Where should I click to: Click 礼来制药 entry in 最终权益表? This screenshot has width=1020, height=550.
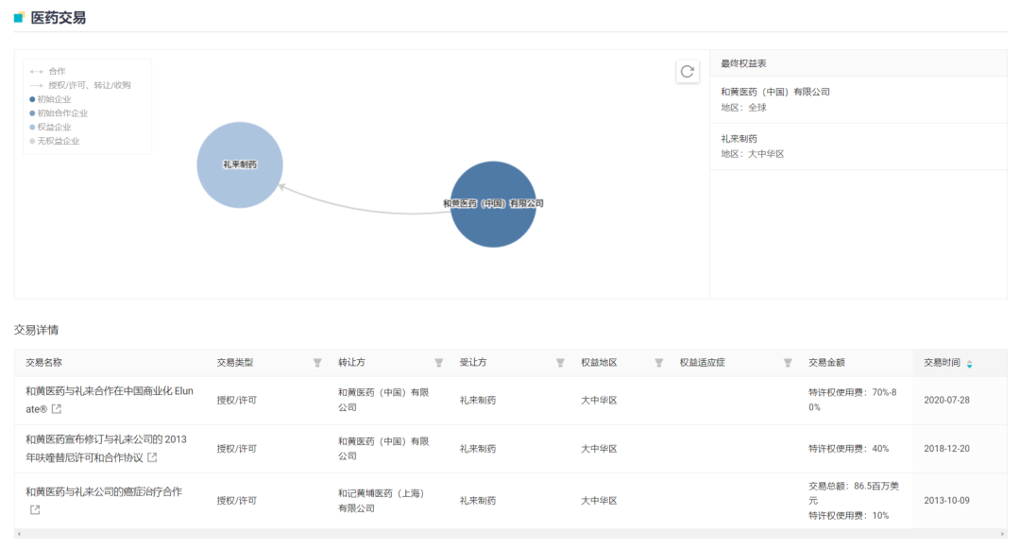(x=739, y=139)
